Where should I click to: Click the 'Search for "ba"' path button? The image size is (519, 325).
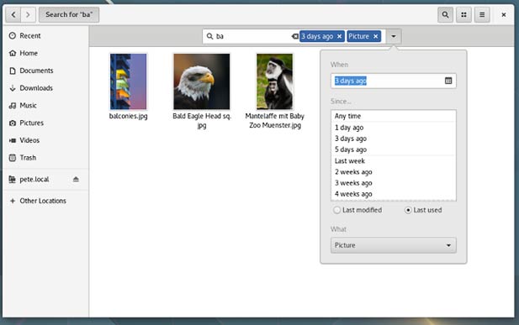point(69,14)
